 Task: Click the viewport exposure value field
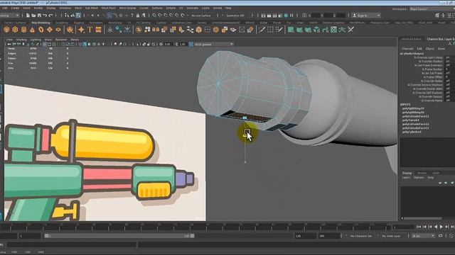pos(167,44)
